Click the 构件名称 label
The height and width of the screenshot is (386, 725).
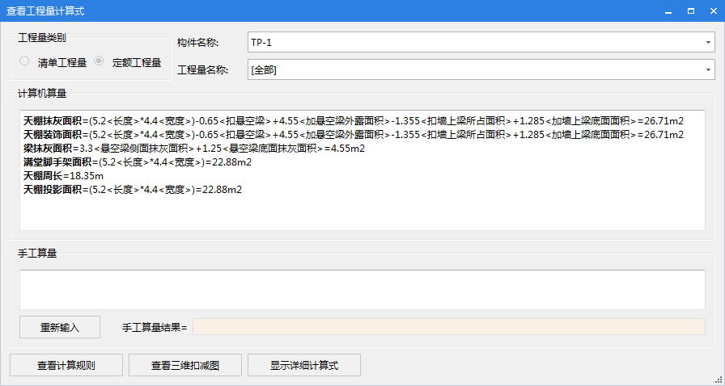pos(198,43)
